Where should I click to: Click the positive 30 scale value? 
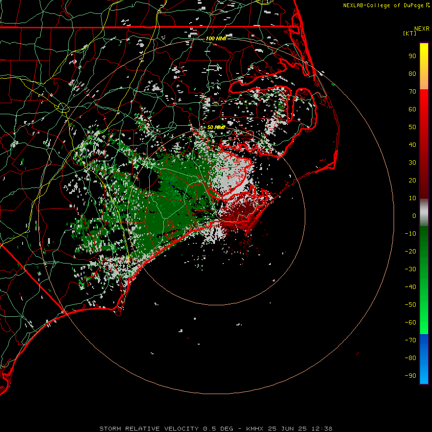[412, 163]
